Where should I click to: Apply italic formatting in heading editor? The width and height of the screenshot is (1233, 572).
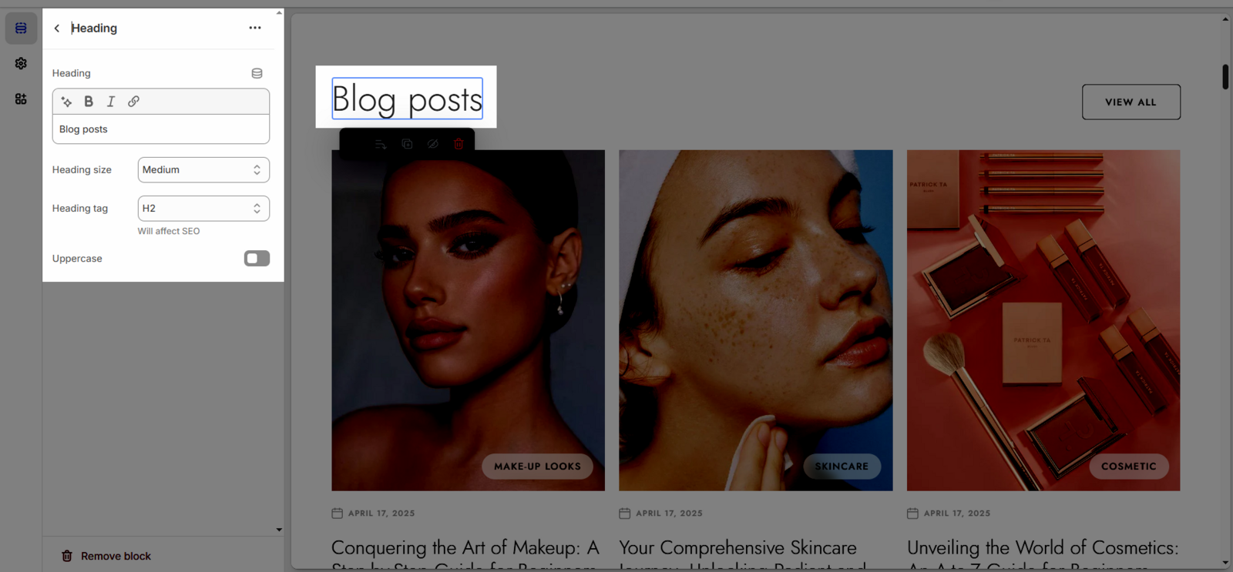click(x=111, y=102)
